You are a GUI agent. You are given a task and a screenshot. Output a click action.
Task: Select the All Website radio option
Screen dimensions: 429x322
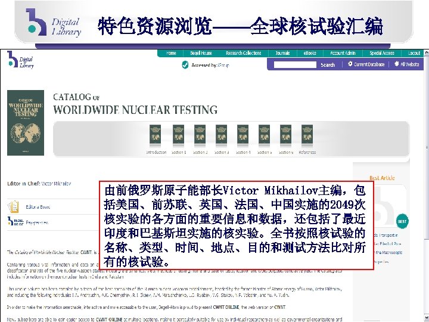(396, 64)
